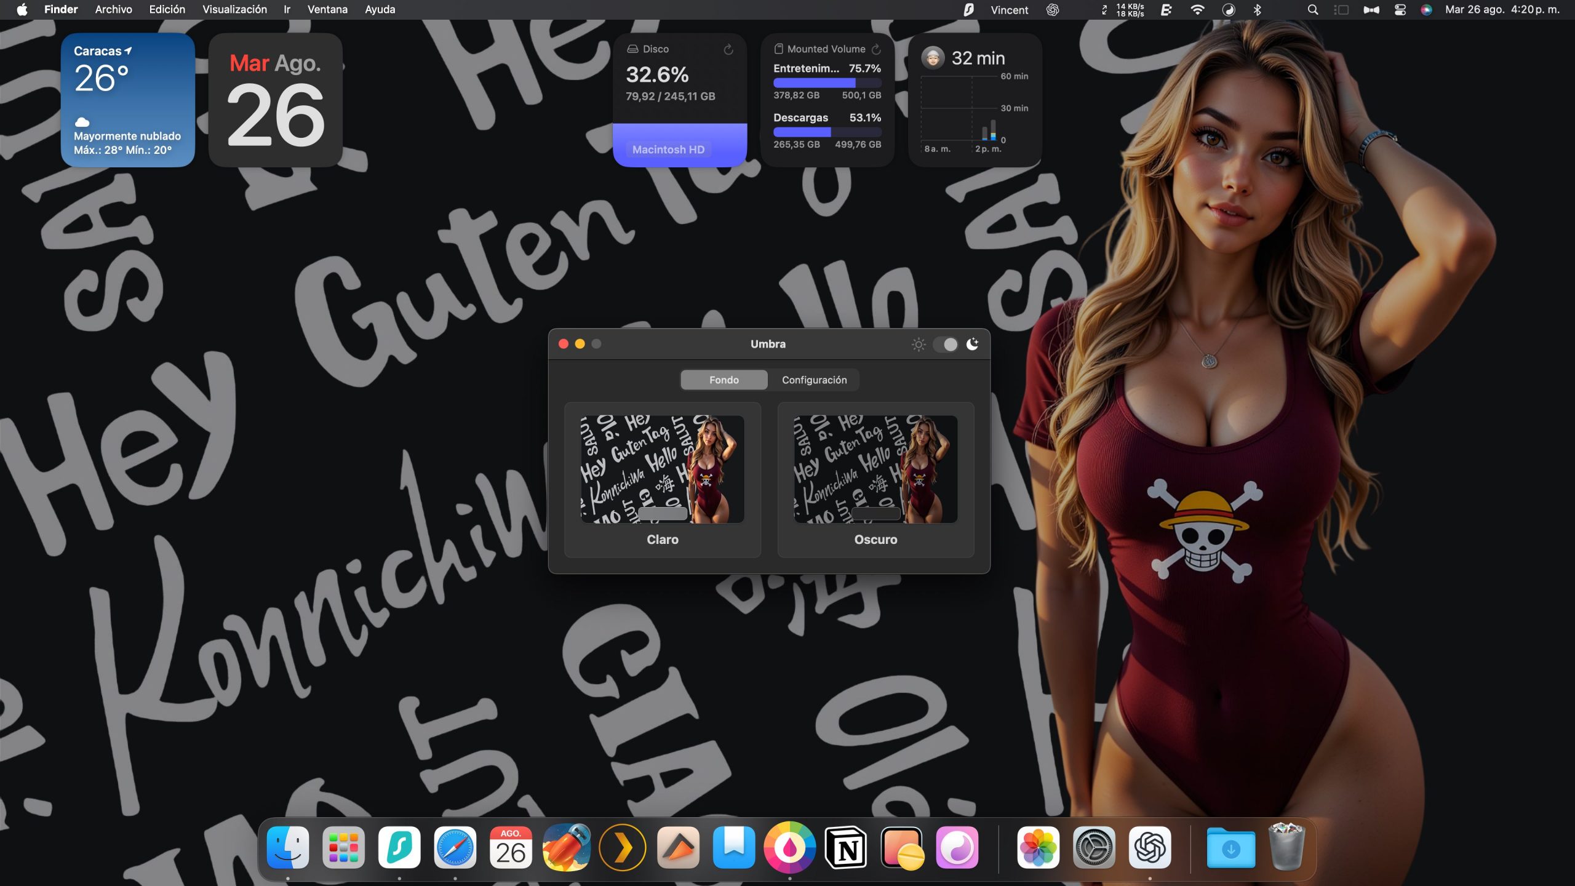Open Calendar from the Dock
Screen dimensions: 1575x886
(511, 847)
